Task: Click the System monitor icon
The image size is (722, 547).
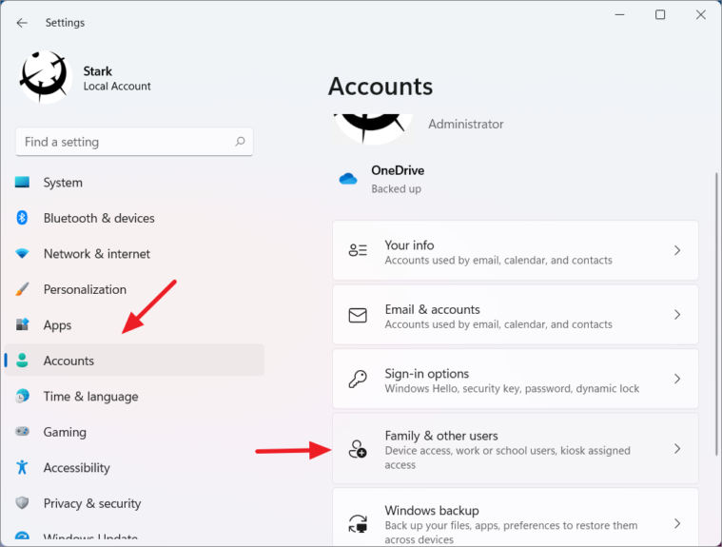Action: tap(22, 183)
